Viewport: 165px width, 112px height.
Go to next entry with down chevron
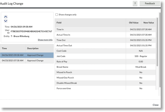6,21
